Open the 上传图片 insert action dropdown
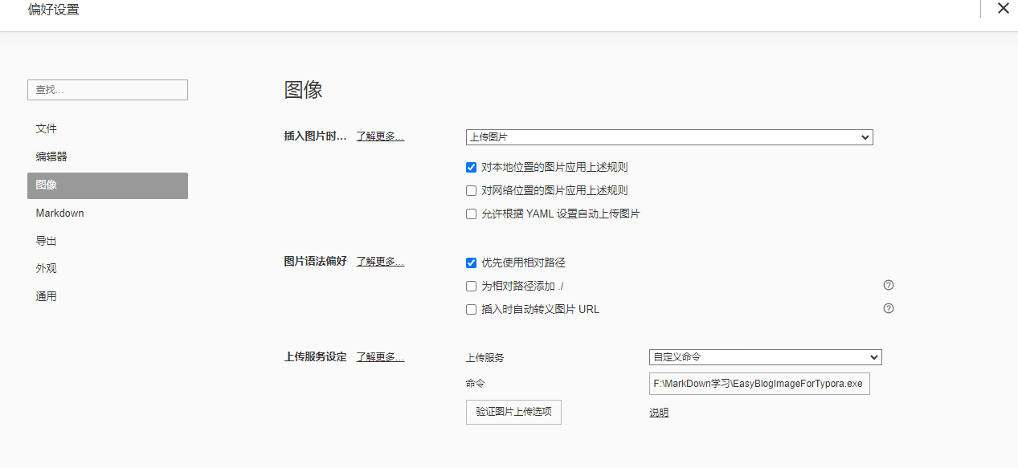The image size is (1018, 468). click(x=669, y=137)
